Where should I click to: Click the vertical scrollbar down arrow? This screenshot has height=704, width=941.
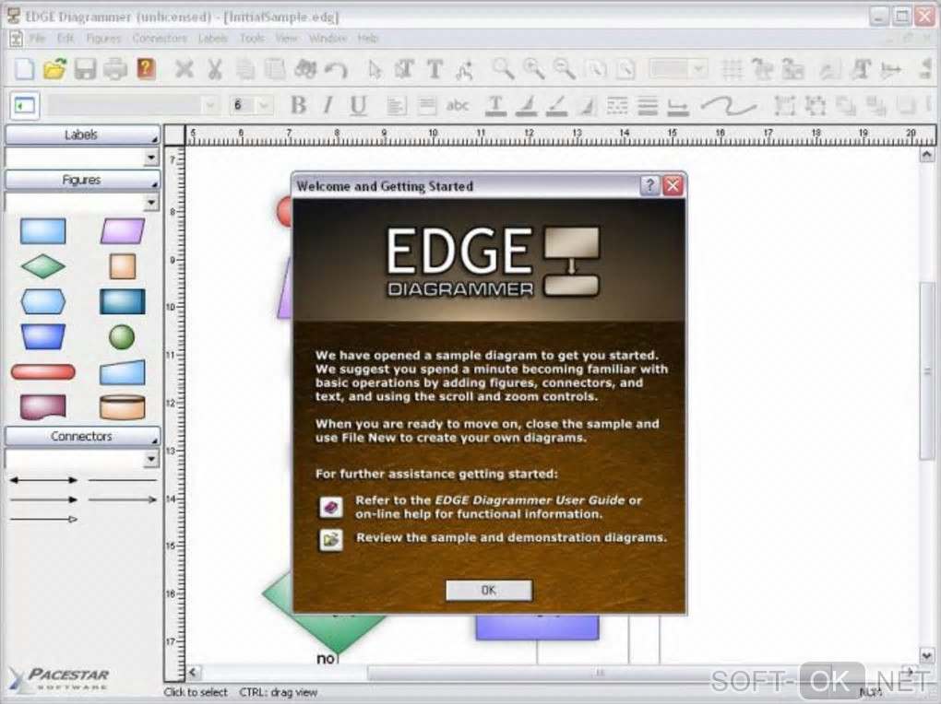point(926,655)
